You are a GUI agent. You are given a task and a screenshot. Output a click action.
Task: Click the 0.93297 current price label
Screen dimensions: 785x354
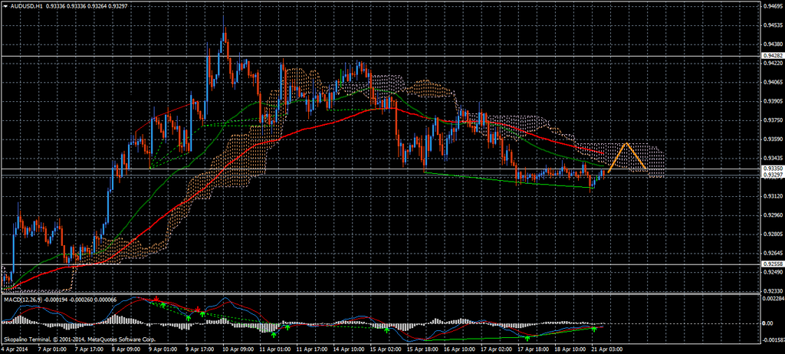point(772,175)
